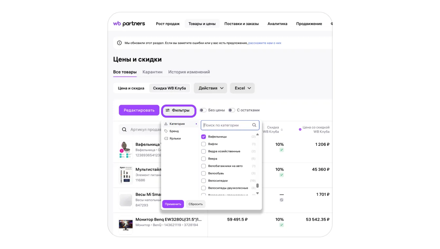440x249 pixels.
Task: Click the blocked icon in Весы Mi row
Action: point(282,200)
